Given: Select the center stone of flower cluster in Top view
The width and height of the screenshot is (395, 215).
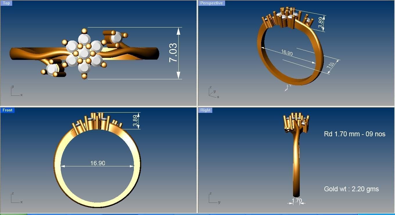Looking at the screenshot, I should click(84, 53).
